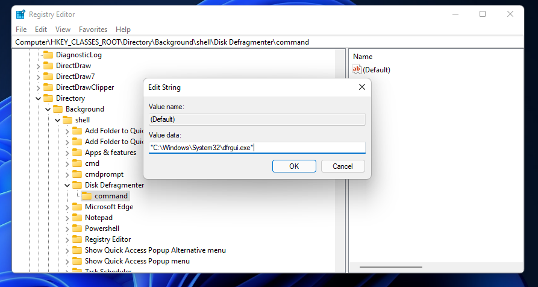Expand the cmdprompt key
538x287 pixels.
click(67, 174)
